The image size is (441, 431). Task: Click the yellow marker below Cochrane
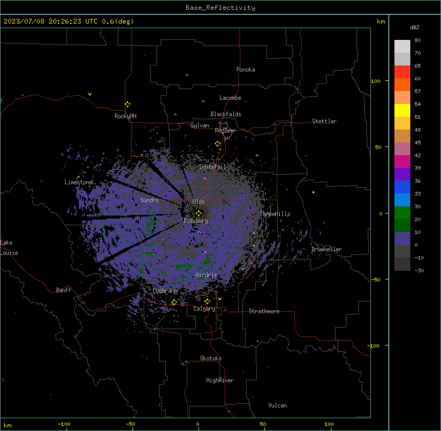coord(174,302)
